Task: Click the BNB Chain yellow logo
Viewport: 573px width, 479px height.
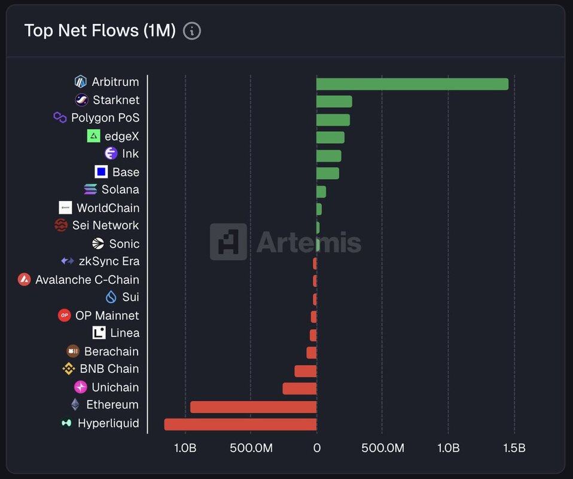Action: (69, 369)
